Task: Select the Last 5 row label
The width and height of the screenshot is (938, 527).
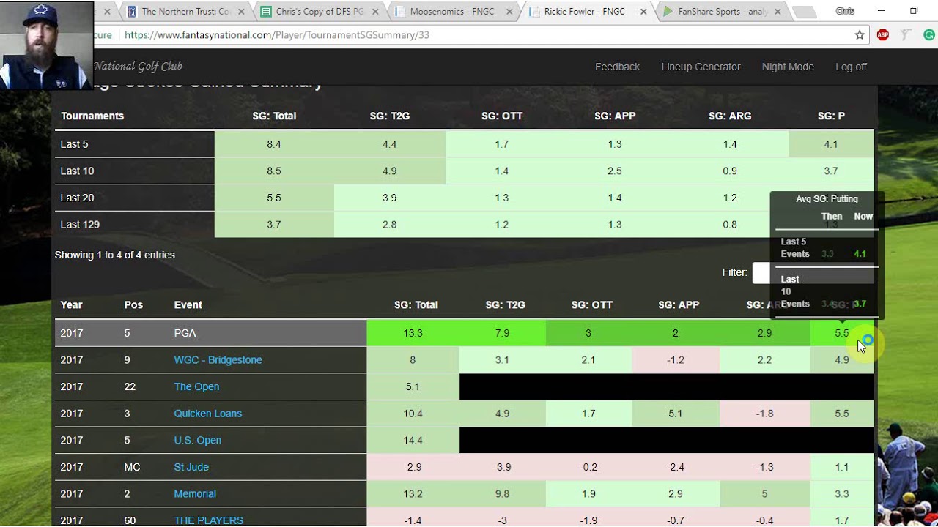Action: 74,144
